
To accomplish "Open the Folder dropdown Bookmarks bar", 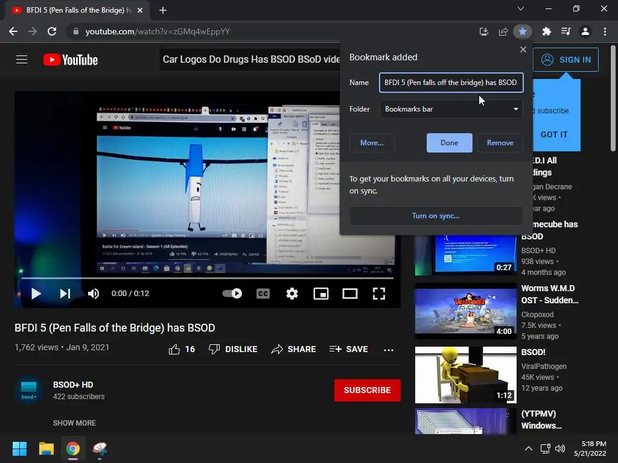I will 451,109.
